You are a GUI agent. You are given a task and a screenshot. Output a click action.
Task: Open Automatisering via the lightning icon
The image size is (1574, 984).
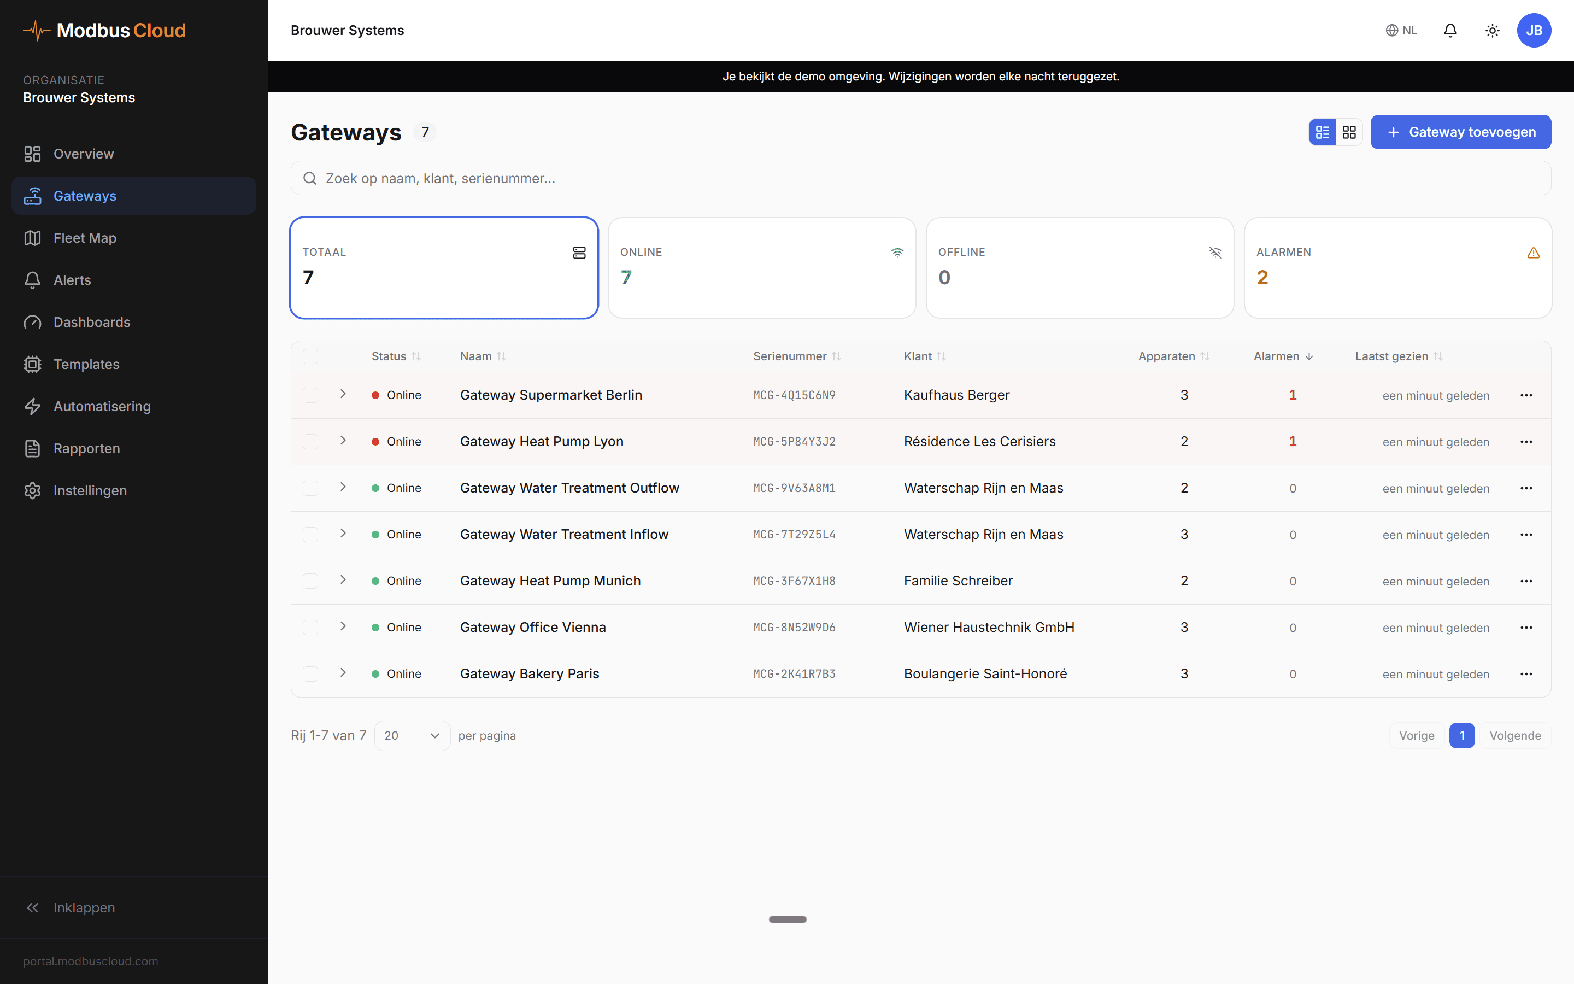pyautogui.click(x=102, y=406)
